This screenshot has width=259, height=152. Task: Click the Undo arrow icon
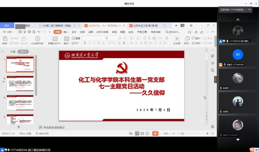pyautogui.click(x=39, y=32)
